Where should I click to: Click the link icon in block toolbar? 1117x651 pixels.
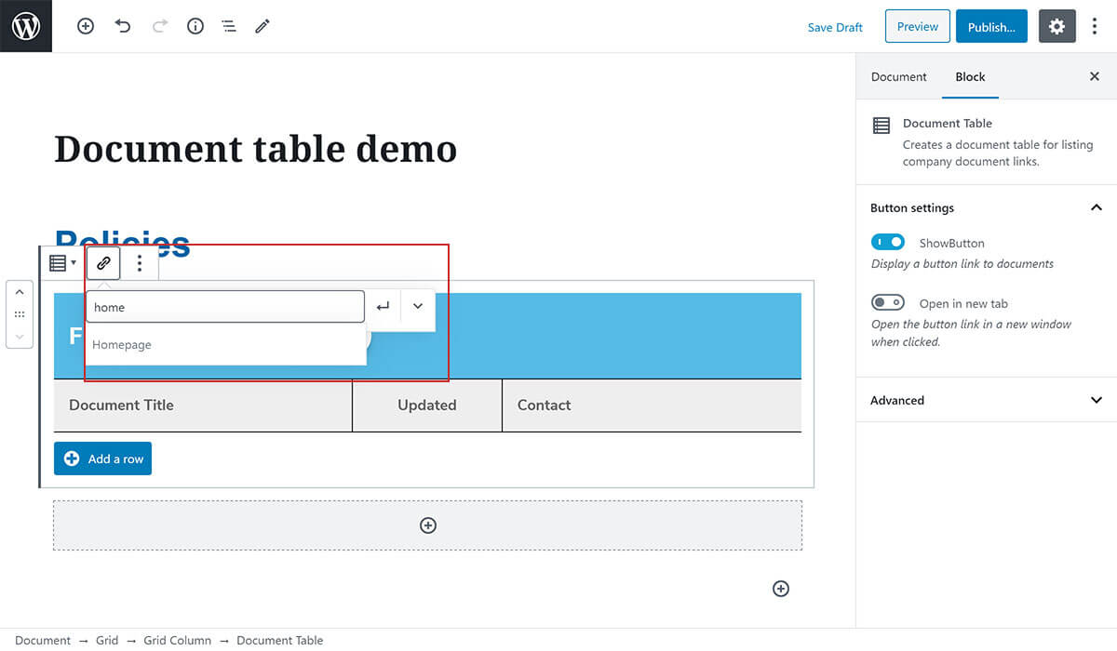(x=104, y=263)
